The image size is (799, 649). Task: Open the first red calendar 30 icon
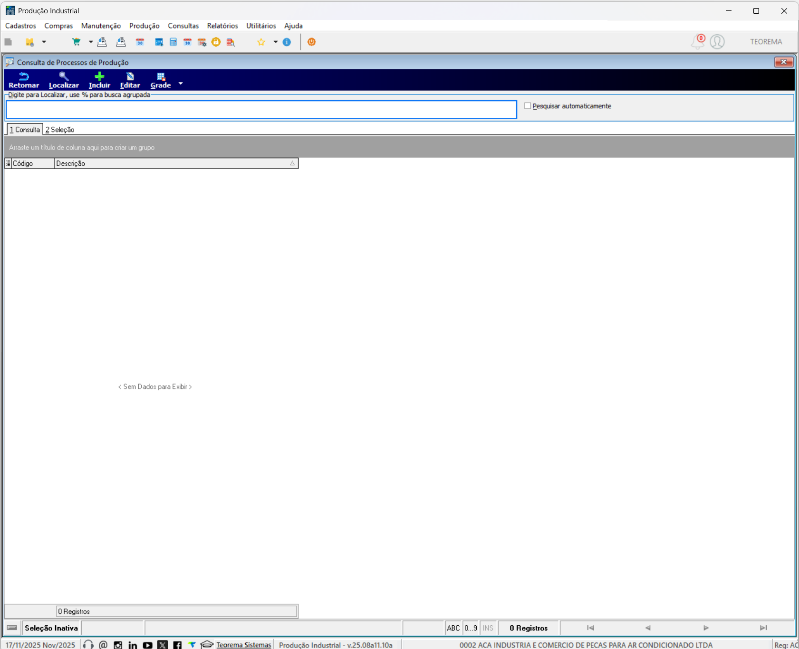click(140, 42)
